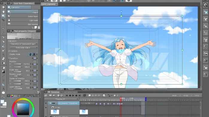
Task: Open Display mode dropdown arrow
Action: (37, 54)
